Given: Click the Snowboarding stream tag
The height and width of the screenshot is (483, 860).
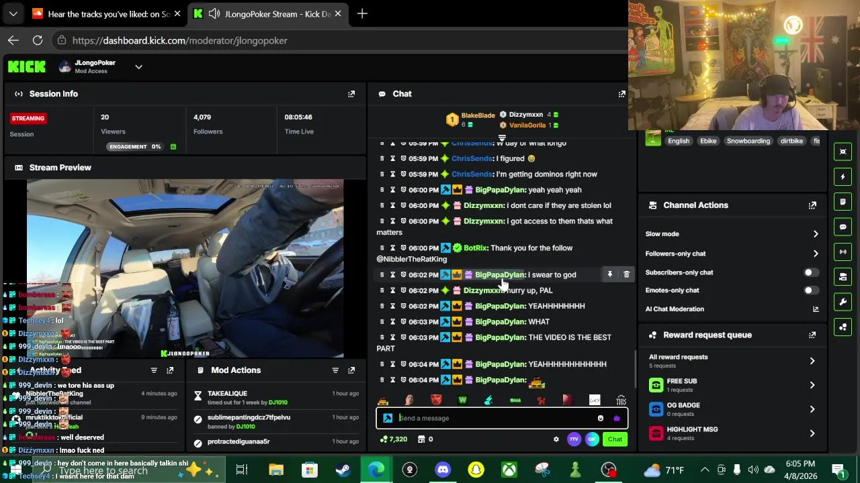Looking at the screenshot, I should [748, 141].
